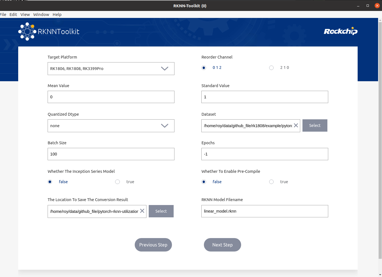Close the RKNN-Toolkit window
The width and height of the screenshot is (382, 277).
click(x=377, y=6)
